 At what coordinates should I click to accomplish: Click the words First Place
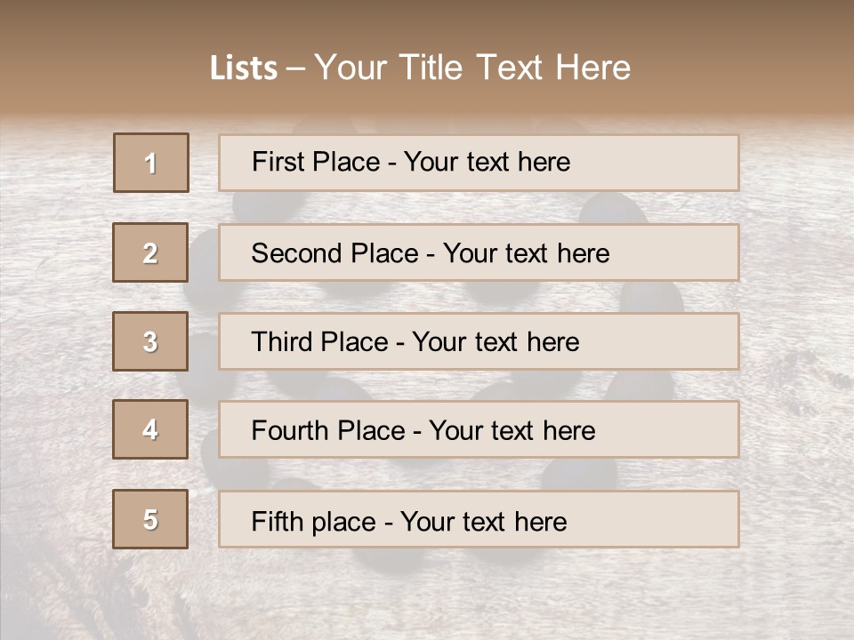tap(316, 162)
